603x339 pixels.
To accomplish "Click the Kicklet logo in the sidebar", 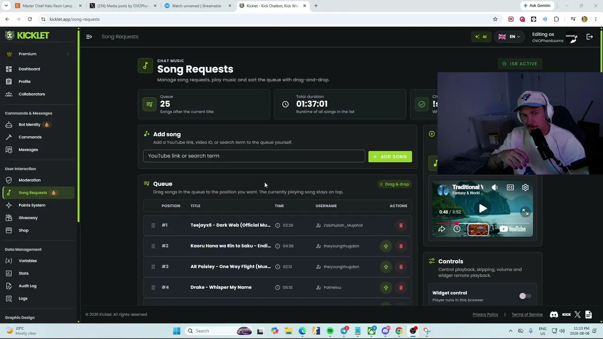I will coord(27,35).
